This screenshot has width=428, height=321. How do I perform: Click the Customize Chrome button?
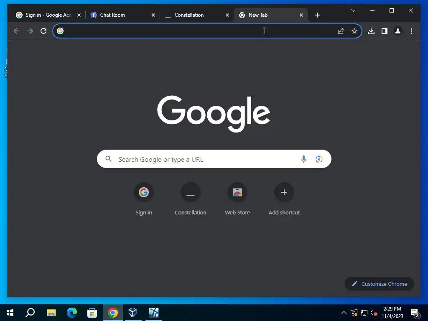coord(380,284)
